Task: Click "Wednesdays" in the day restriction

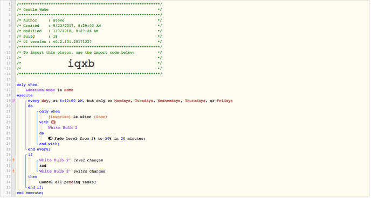Action: point(169,101)
